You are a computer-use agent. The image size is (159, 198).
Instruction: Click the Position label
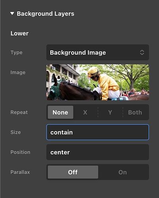click(20, 152)
